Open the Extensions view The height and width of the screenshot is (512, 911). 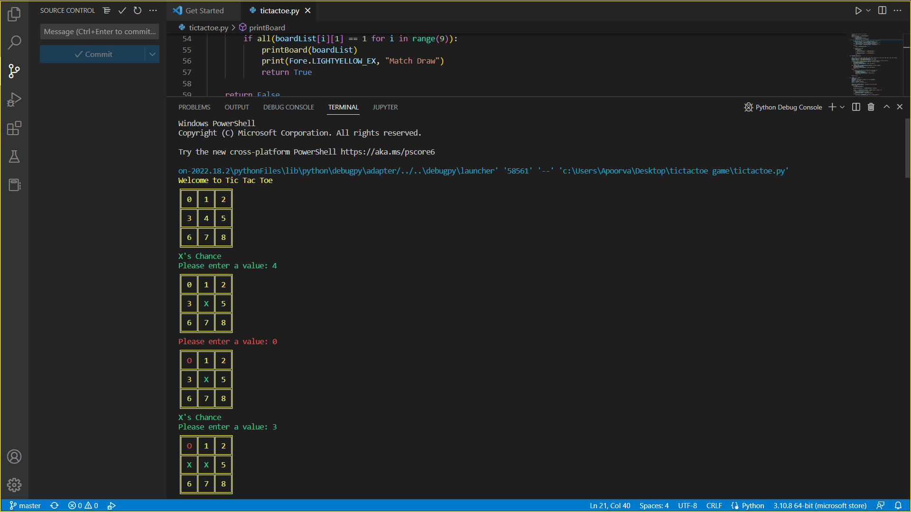14,128
